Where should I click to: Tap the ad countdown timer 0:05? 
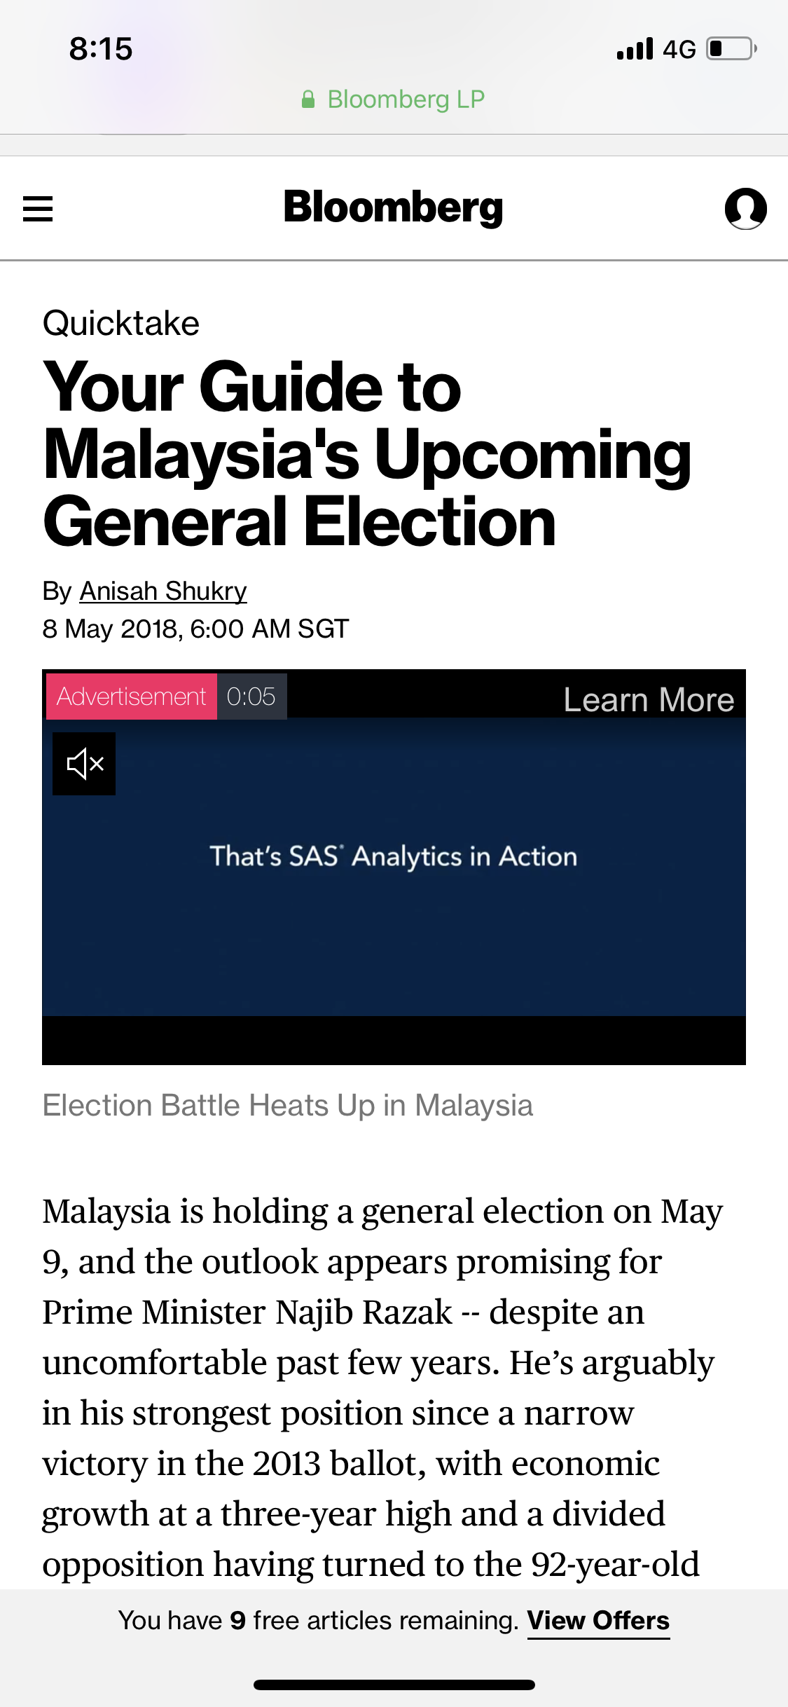pyautogui.click(x=251, y=697)
